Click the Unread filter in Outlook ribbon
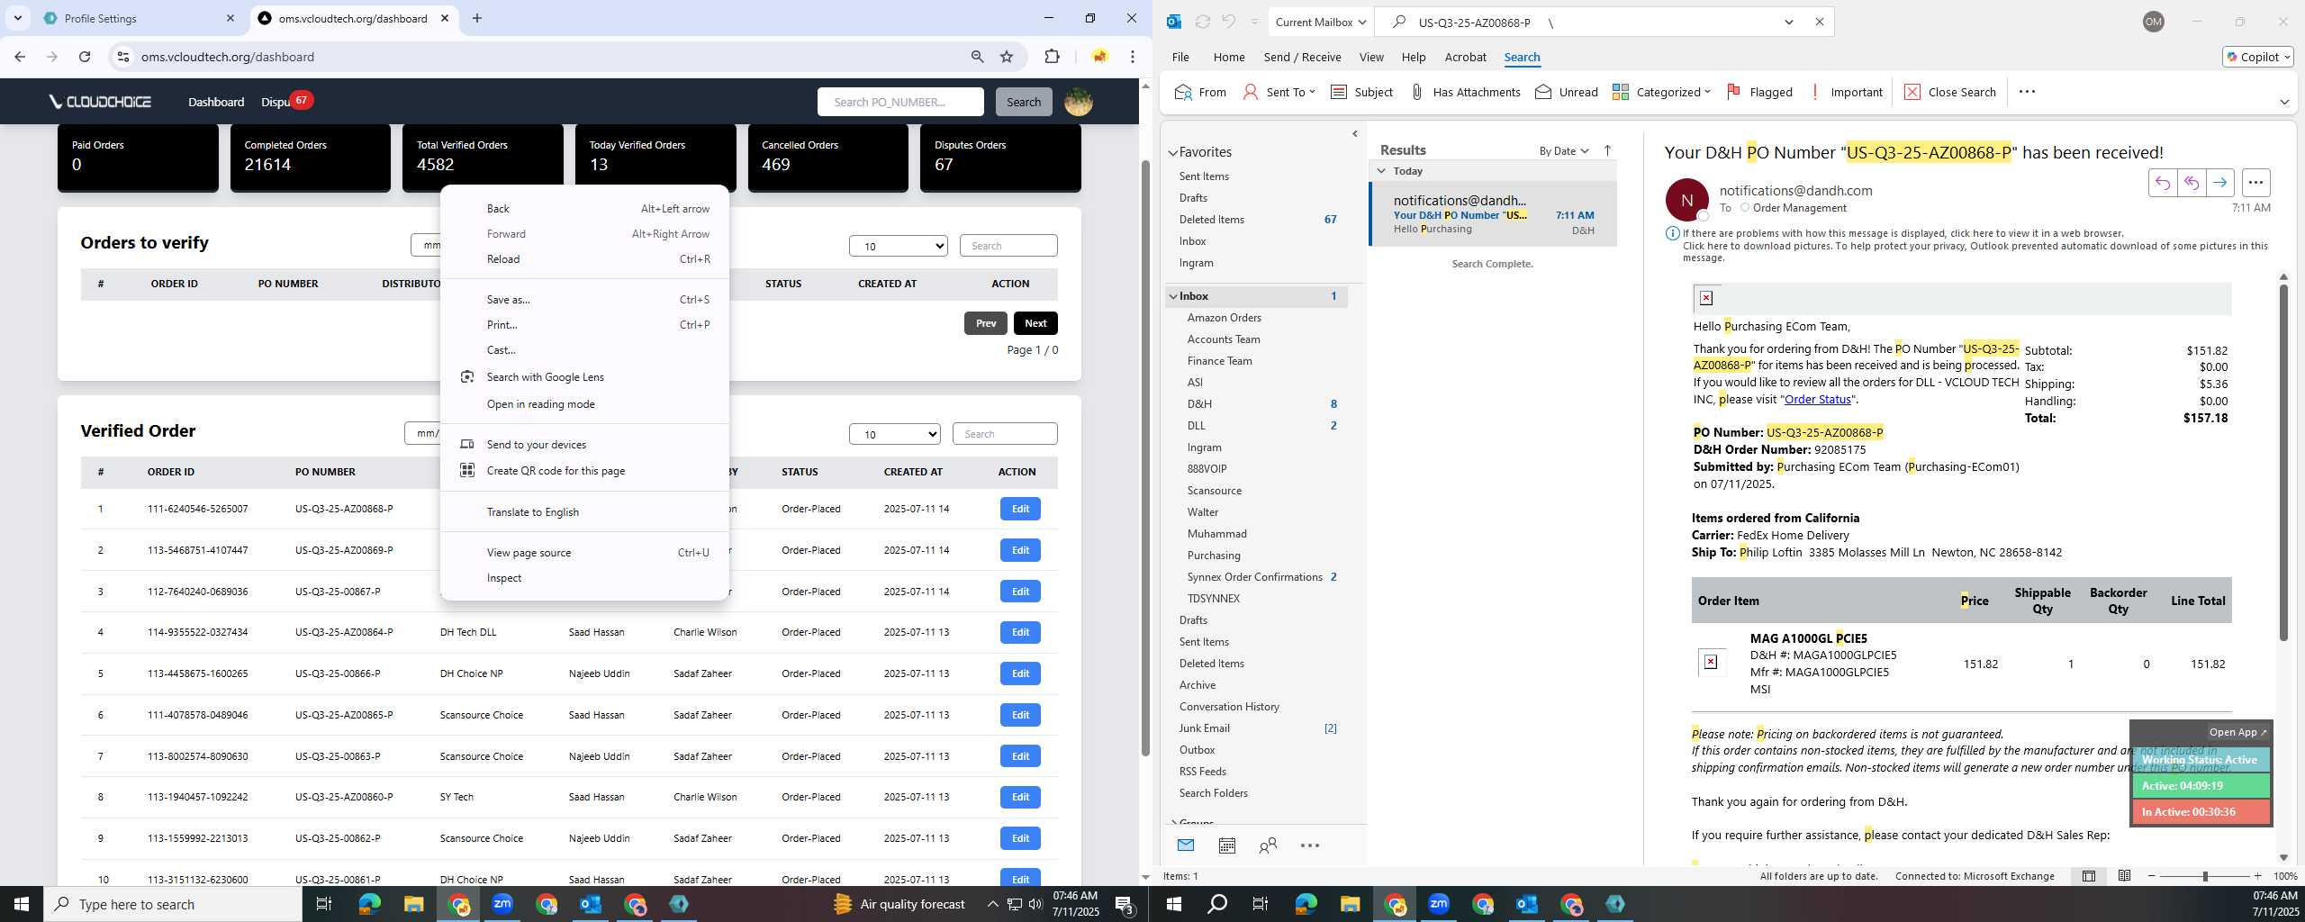This screenshot has height=922, width=2305. [1567, 92]
